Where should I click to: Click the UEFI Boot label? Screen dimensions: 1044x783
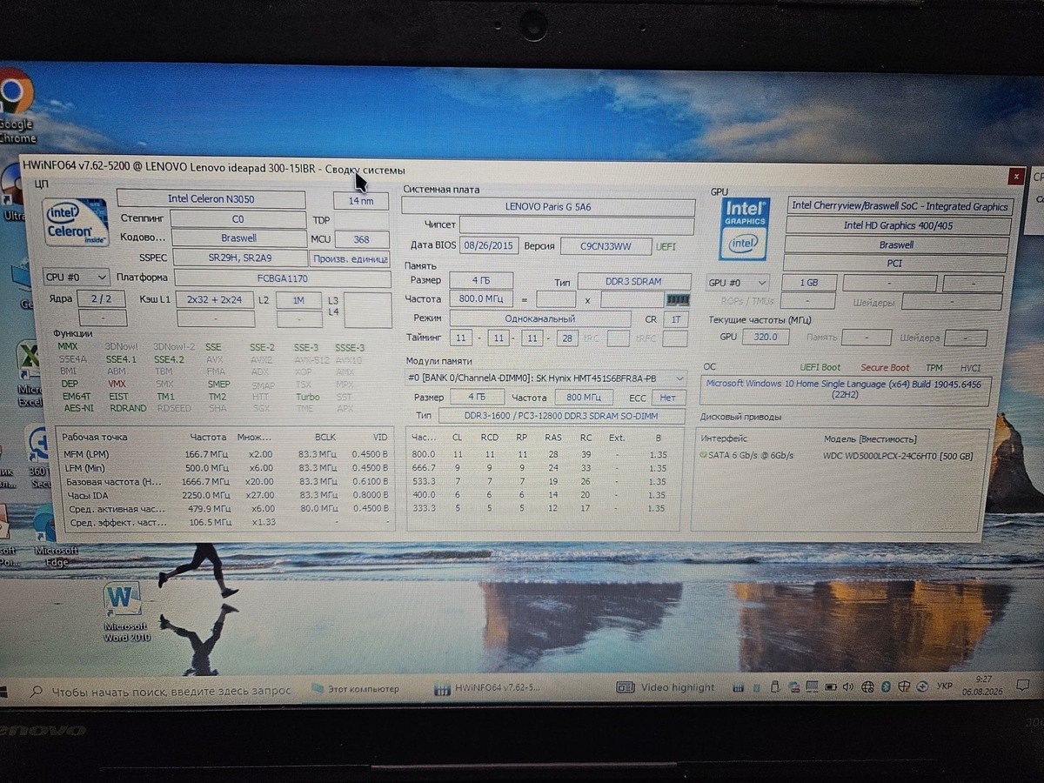[820, 367]
